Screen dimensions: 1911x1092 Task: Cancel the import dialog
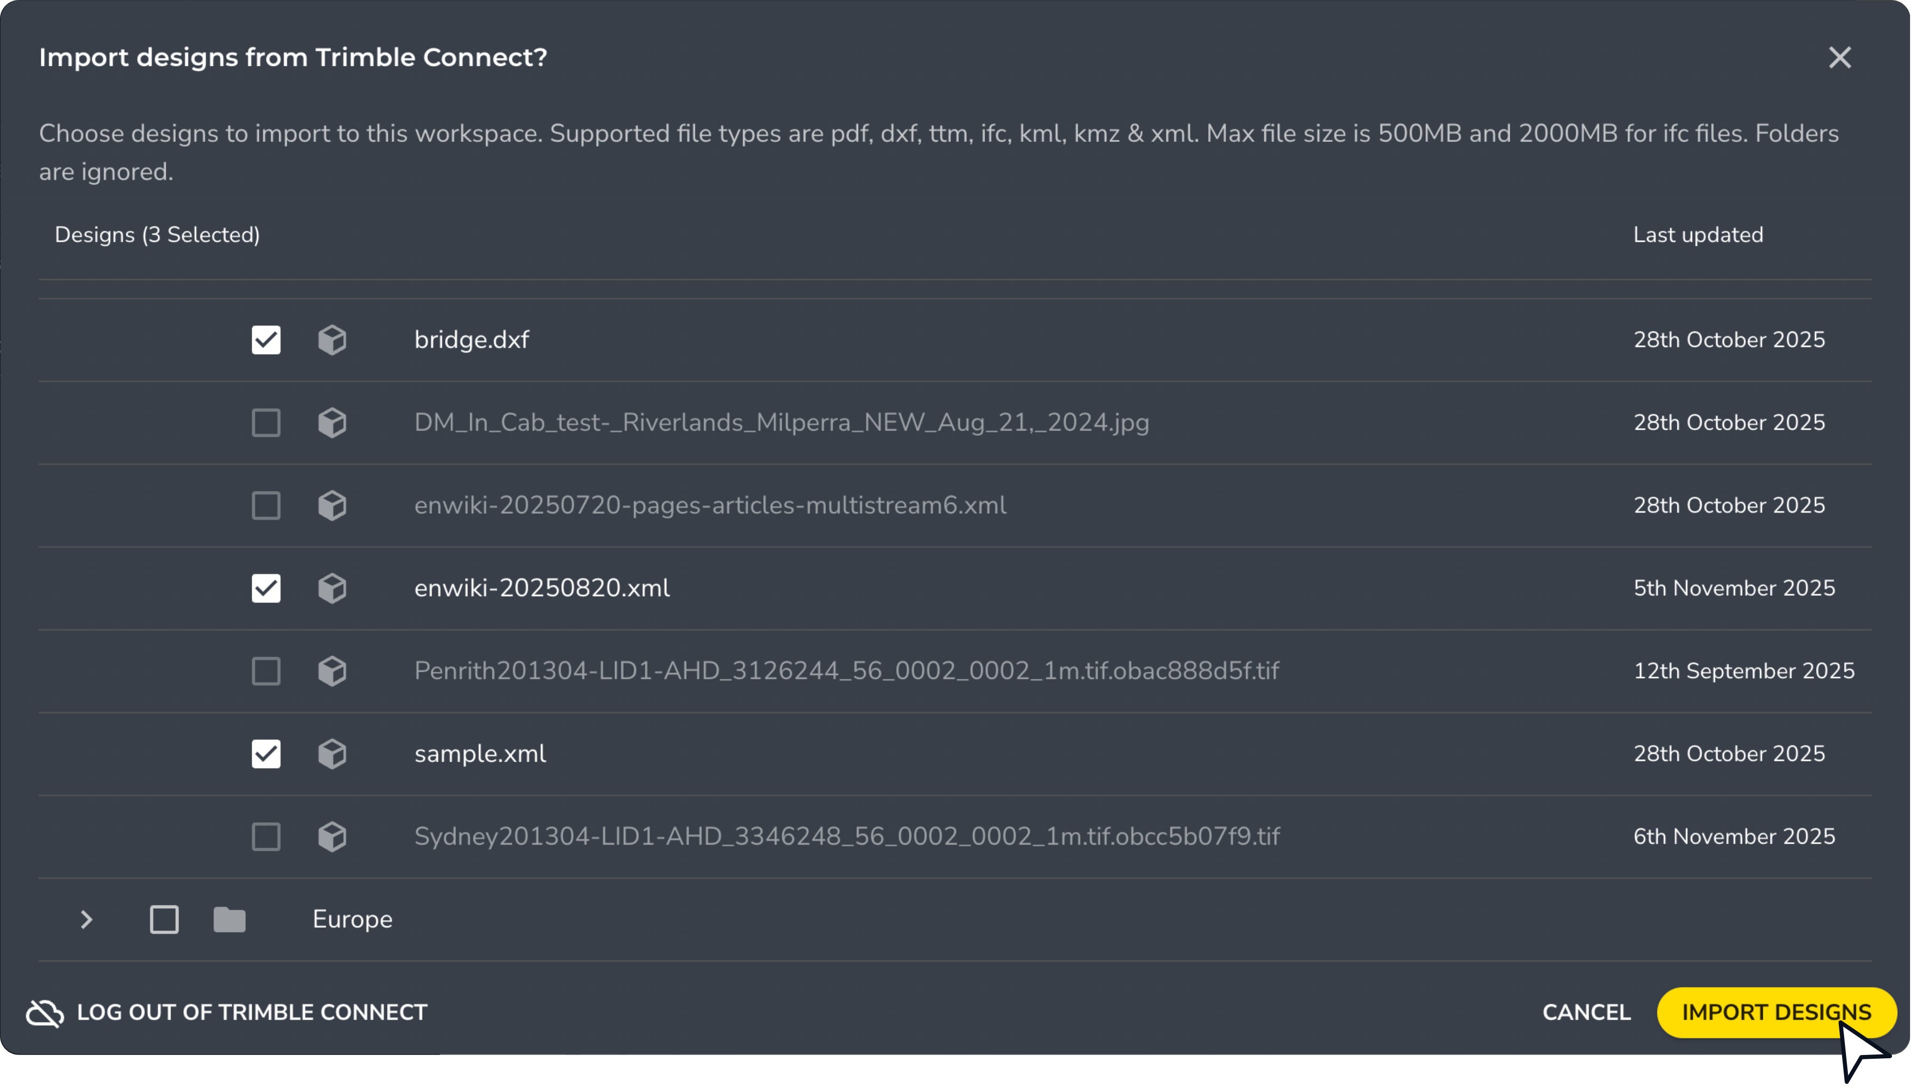[x=1586, y=1013]
